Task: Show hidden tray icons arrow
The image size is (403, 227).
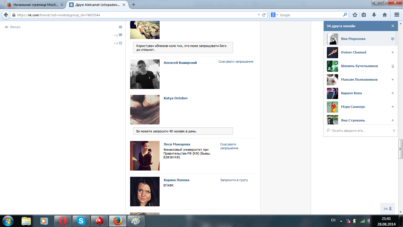Action: (341, 221)
